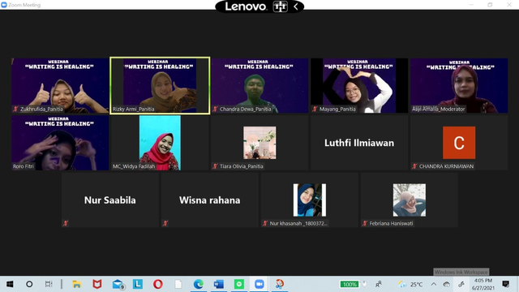Select the Nur Saabila participant tile
Image resolution: width=519 pixels, height=292 pixels.
[110, 200]
